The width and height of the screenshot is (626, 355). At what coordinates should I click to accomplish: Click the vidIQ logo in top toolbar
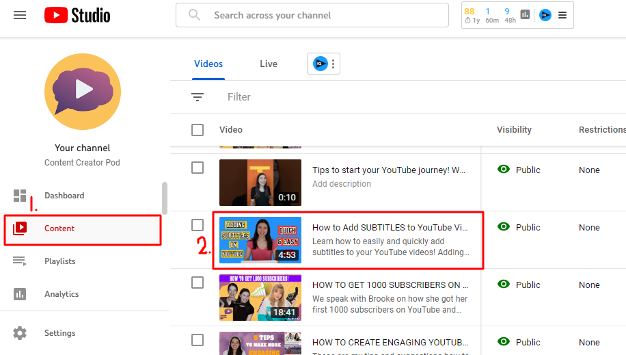(545, 15)
